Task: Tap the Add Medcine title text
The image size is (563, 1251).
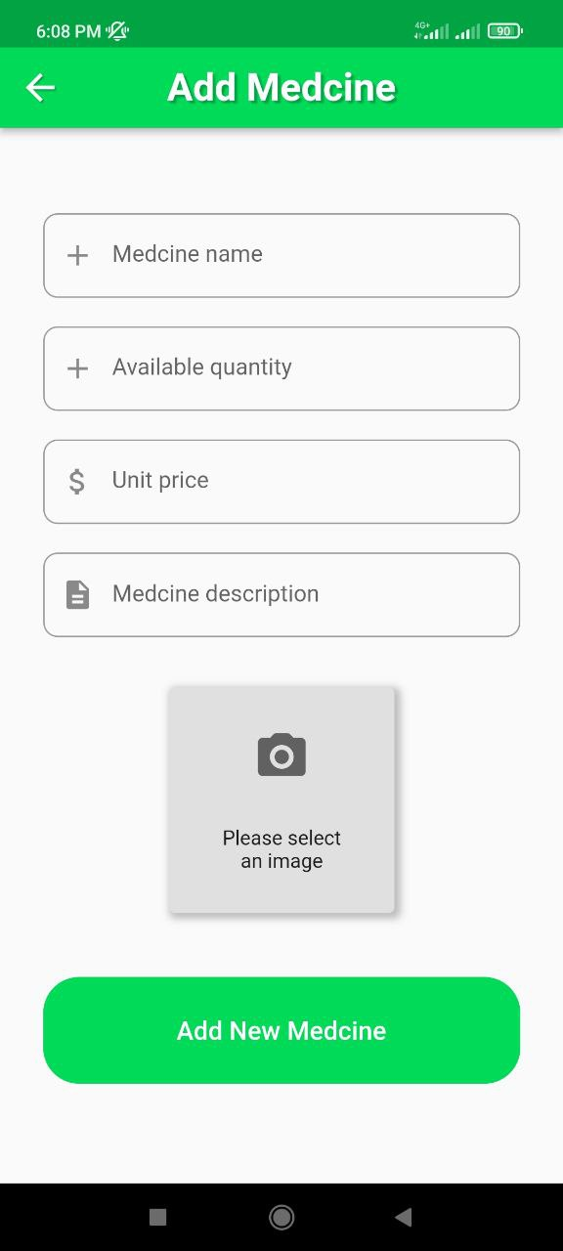Action: pyautogui.click(x=281, y=87)
